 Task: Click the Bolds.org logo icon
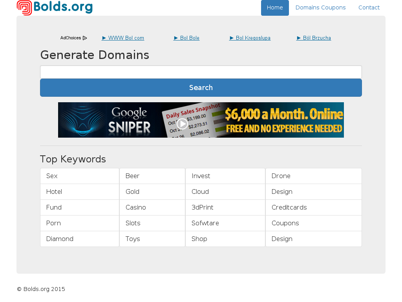pyautogui.click(x=24, y=8)
